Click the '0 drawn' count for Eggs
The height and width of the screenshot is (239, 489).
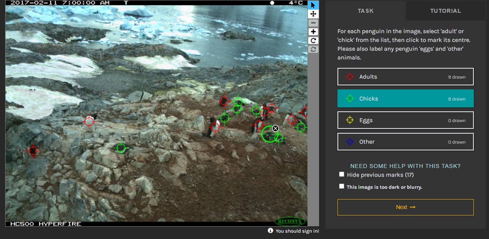click(457, 120)
